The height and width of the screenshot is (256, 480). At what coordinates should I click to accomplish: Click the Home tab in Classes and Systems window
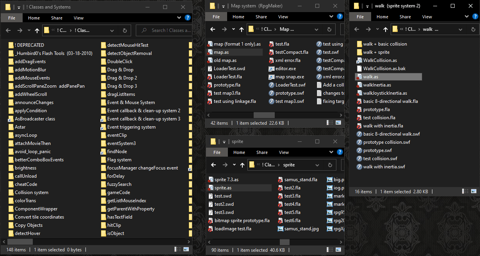point(34,18)
